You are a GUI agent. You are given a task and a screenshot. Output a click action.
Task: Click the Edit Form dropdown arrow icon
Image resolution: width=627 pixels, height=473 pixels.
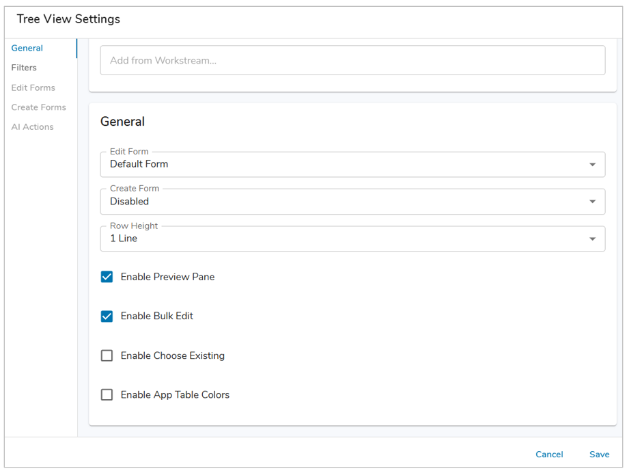point(592,165)
